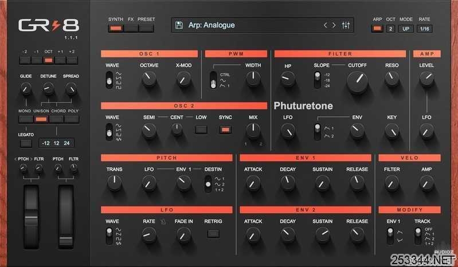Select octave shift +2 button
458x267 pixels.
click(x=72, y=60)
